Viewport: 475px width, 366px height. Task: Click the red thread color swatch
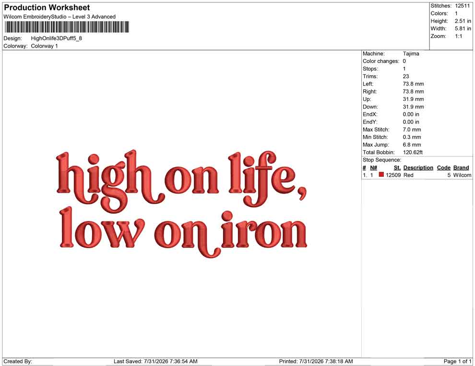point(381,175)
